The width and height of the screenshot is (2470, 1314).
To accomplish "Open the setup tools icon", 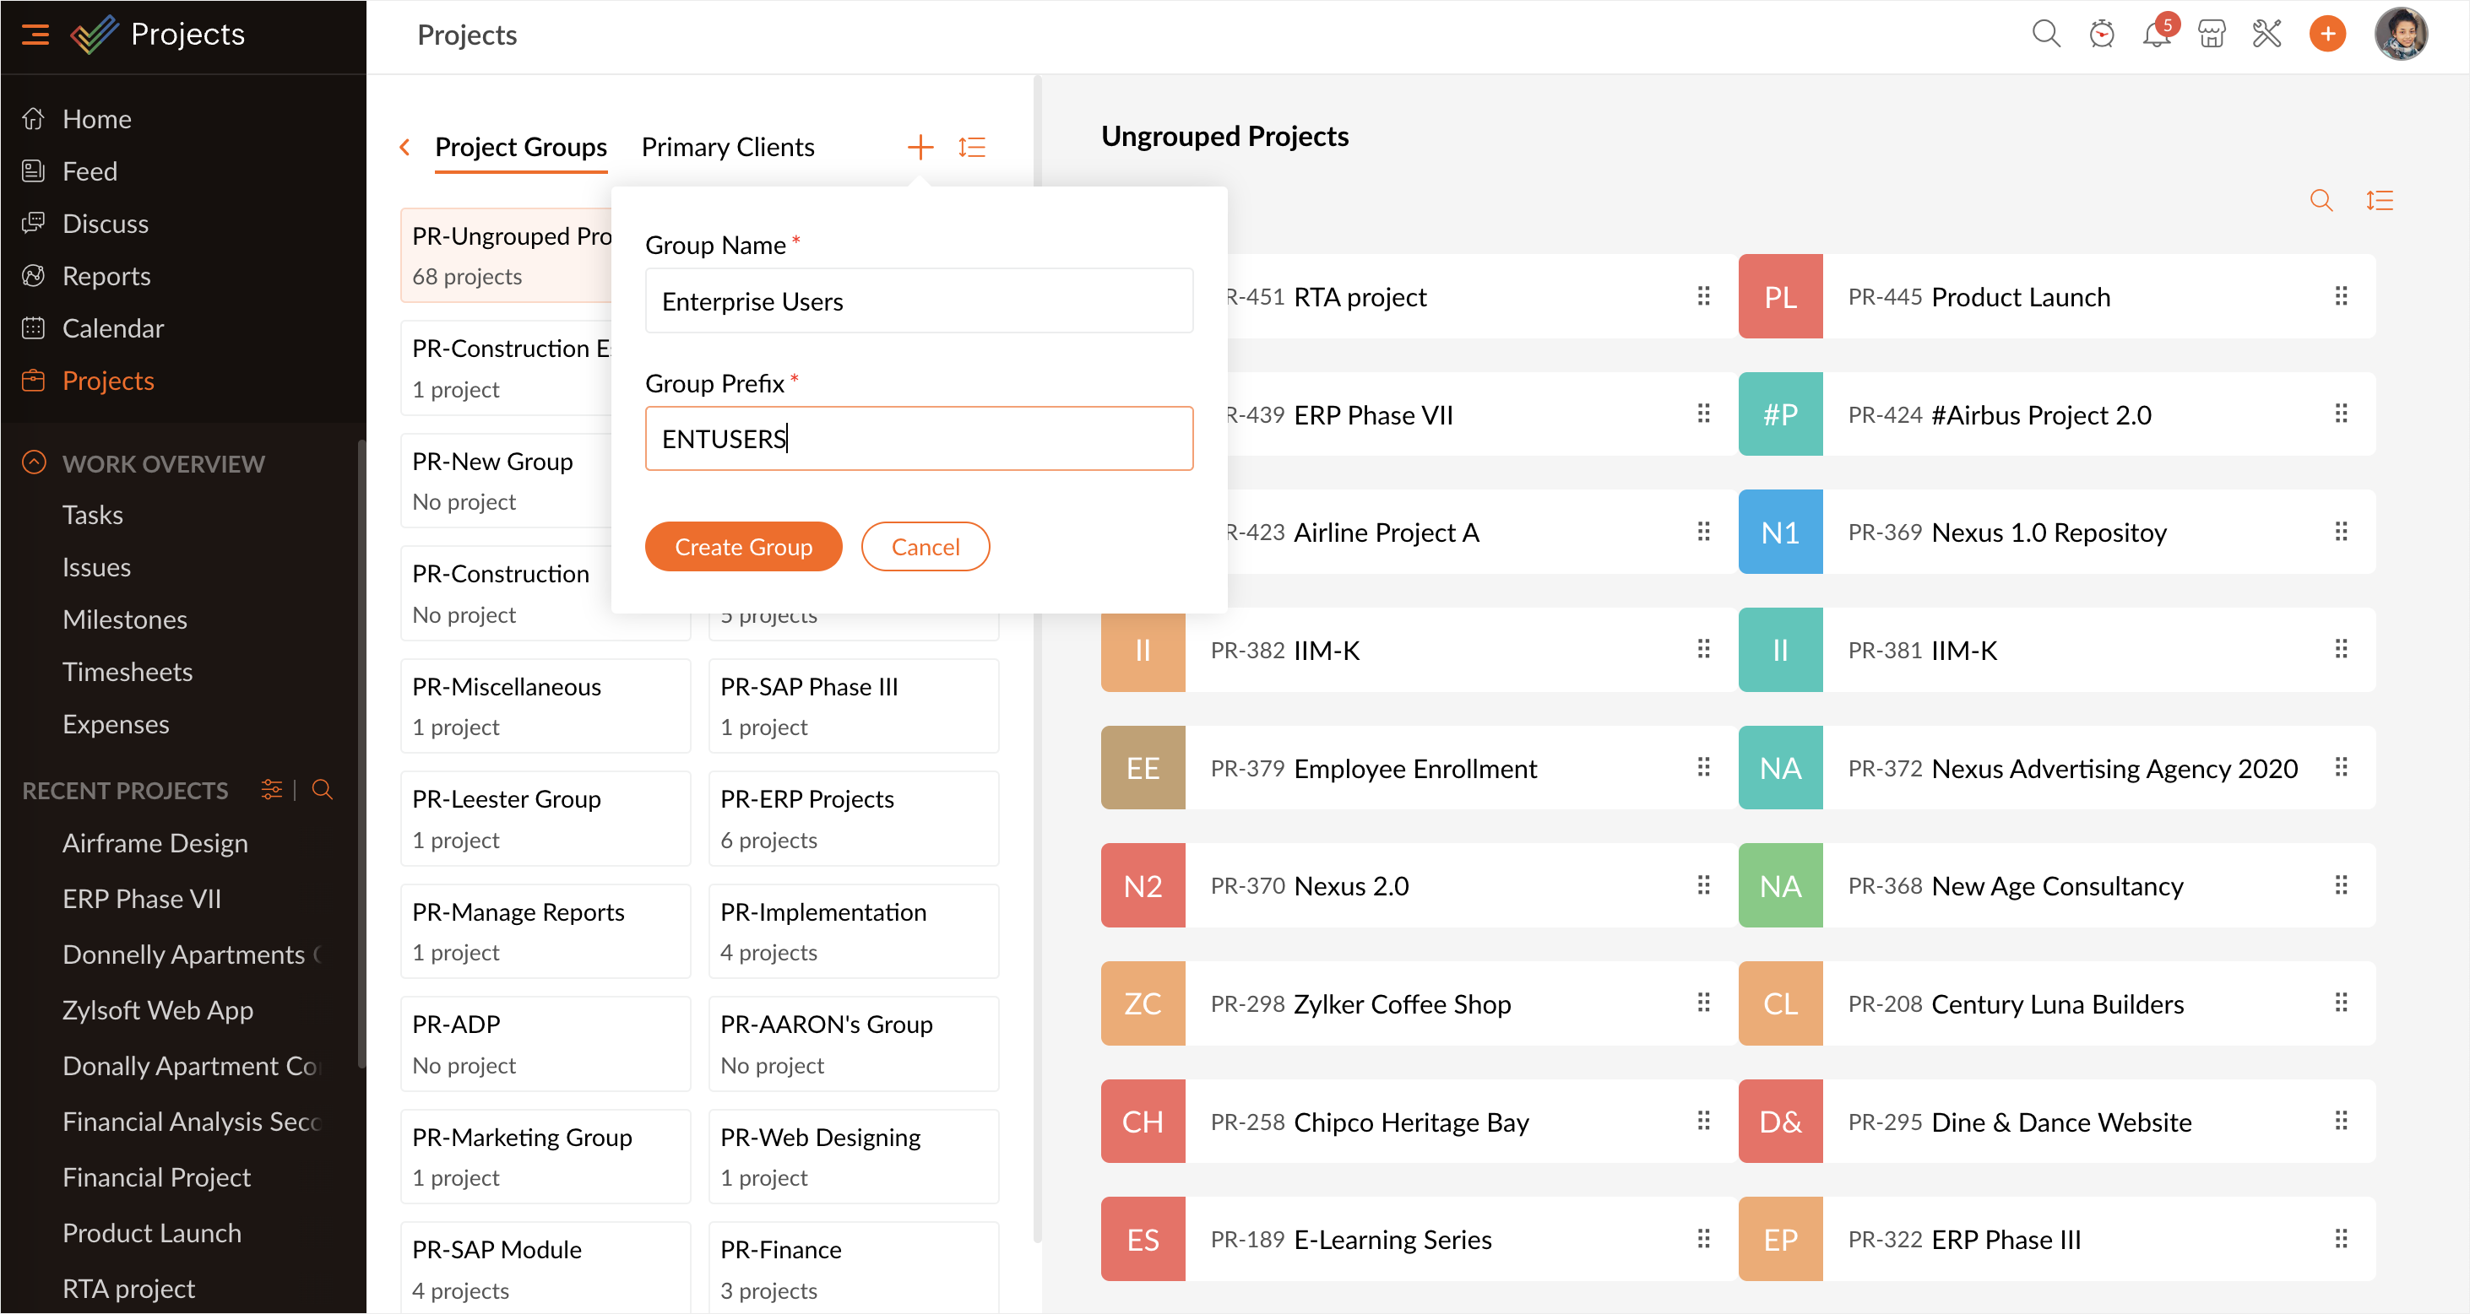I will coord(2266,35).
